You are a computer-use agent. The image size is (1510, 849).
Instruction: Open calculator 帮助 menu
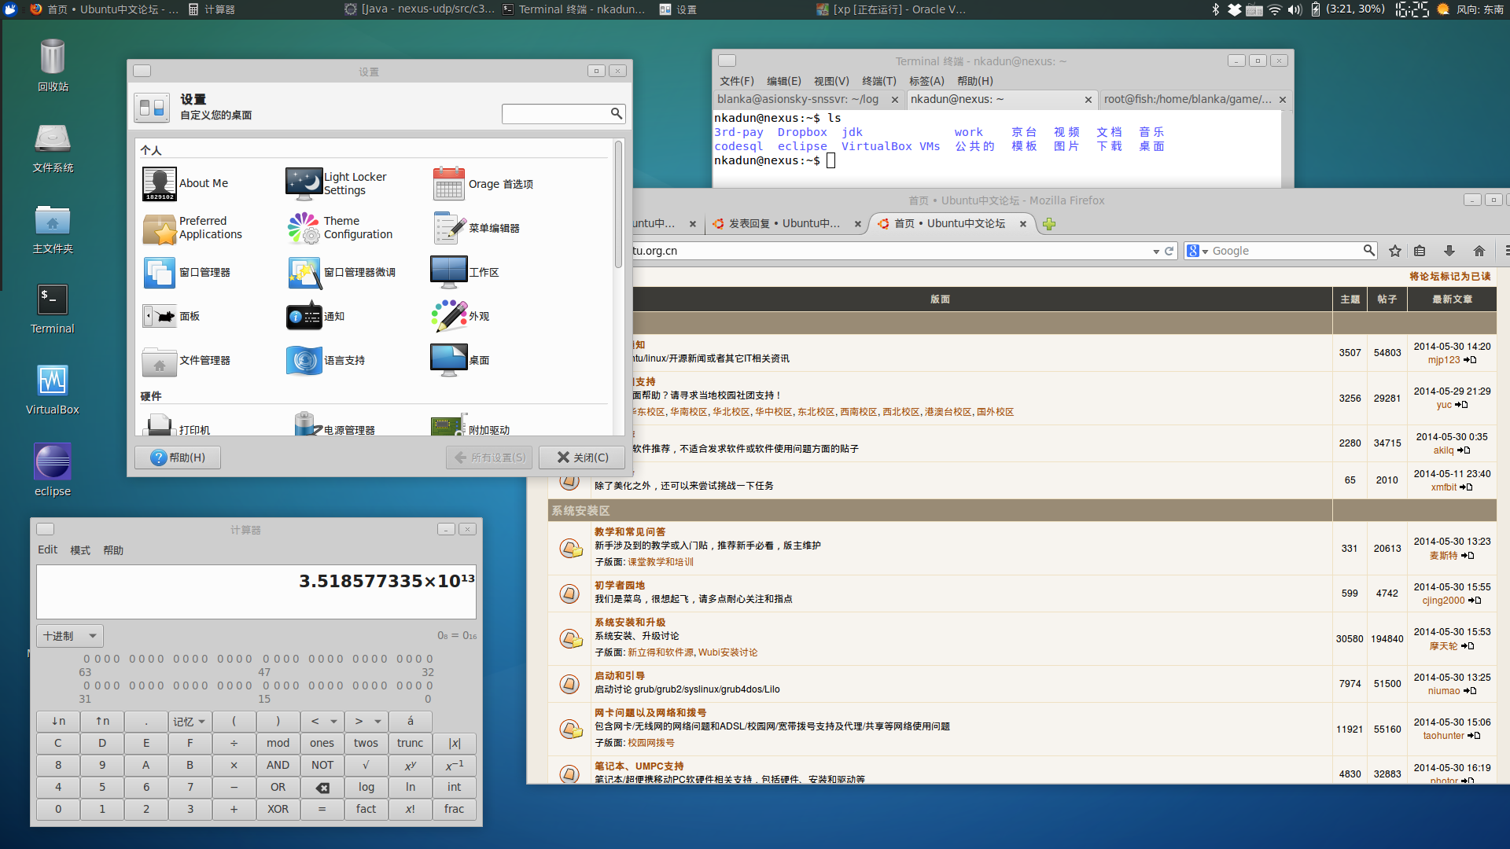coord(113,550)
